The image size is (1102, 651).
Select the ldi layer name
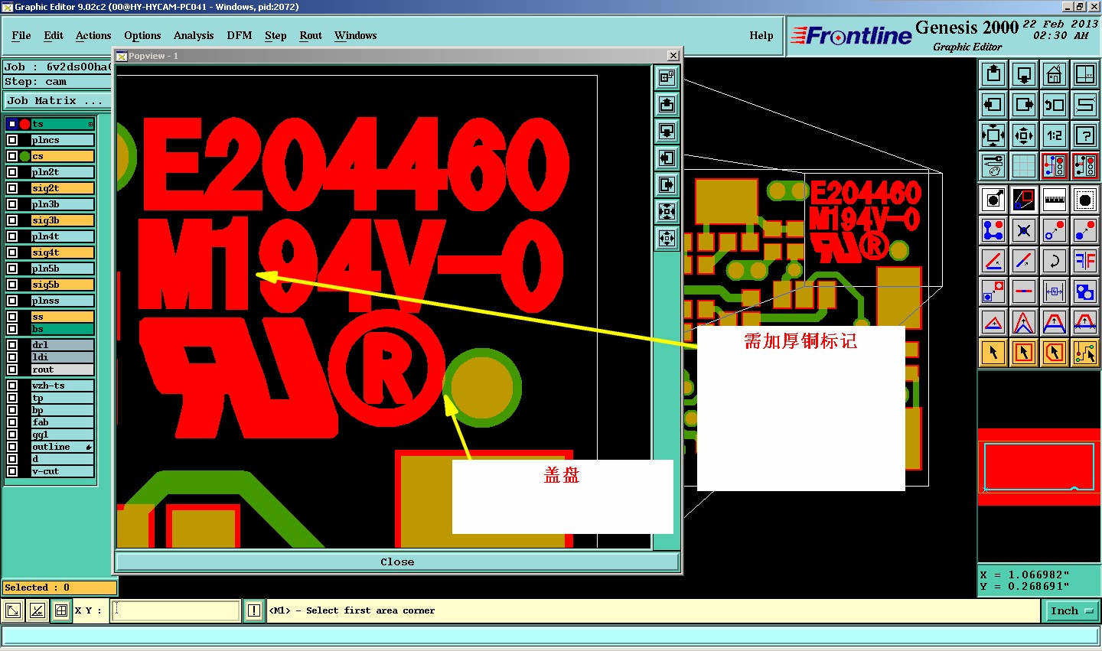(62, 357)
